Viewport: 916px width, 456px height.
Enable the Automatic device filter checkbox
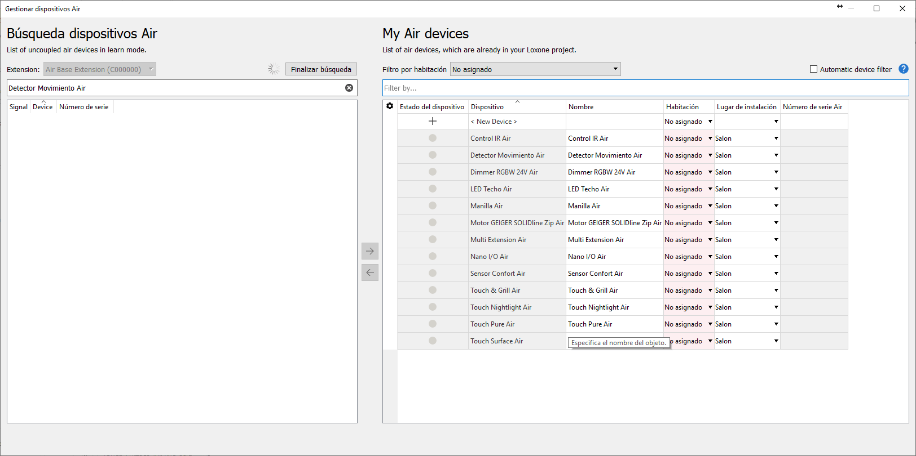click(x=813, y=69)
